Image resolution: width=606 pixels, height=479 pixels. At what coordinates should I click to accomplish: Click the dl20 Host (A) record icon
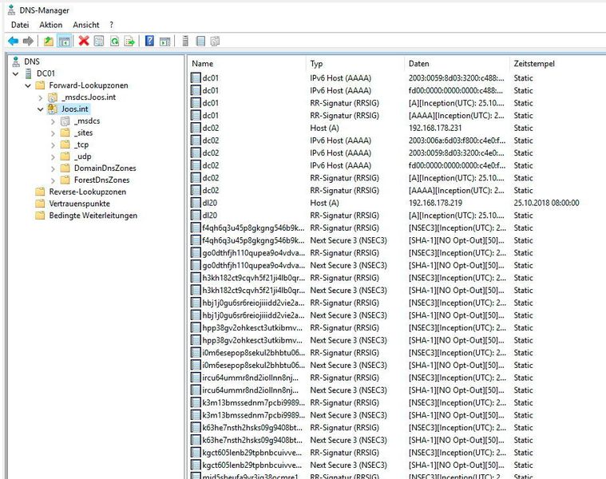coord(196,203)
